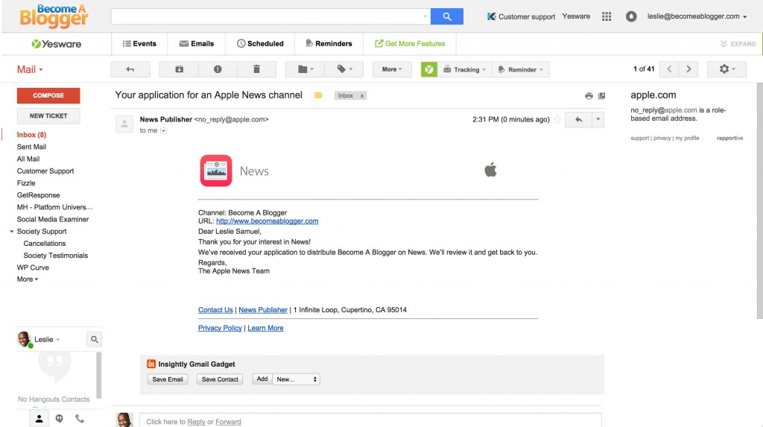Click the COMPOSE button
This screenshot has height=427, width=763.
click(48, 95)
